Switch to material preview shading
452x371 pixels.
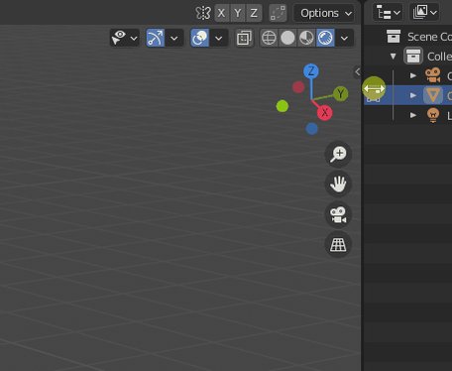[x=306, y=38]
